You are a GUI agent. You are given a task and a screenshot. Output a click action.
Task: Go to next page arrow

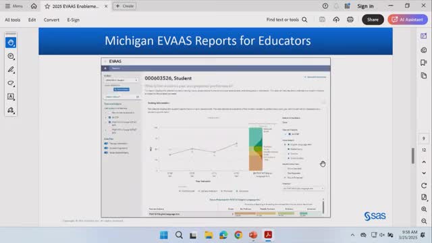[424, 173]
